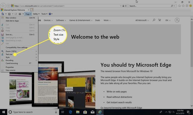Open the Tools menu in command bar

pyautogui.click(x=44, y=14)
